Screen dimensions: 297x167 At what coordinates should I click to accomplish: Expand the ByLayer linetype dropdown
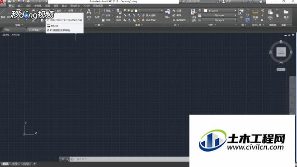coord(220,20)
